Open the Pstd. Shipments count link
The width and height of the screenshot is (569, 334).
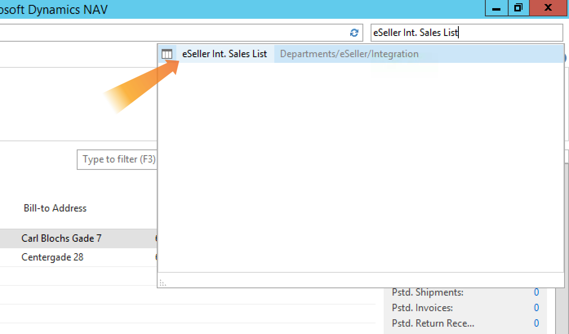coord(536,292)
